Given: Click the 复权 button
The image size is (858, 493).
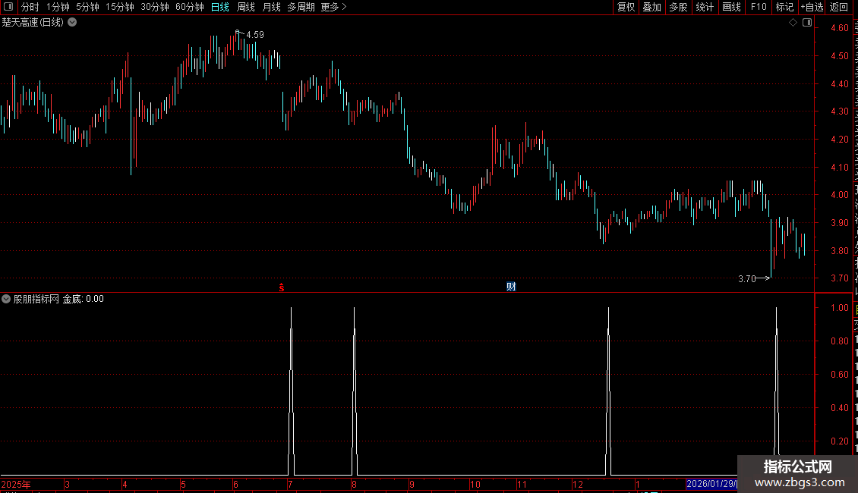Looking at the screenshot, I should tap(626, 7).
